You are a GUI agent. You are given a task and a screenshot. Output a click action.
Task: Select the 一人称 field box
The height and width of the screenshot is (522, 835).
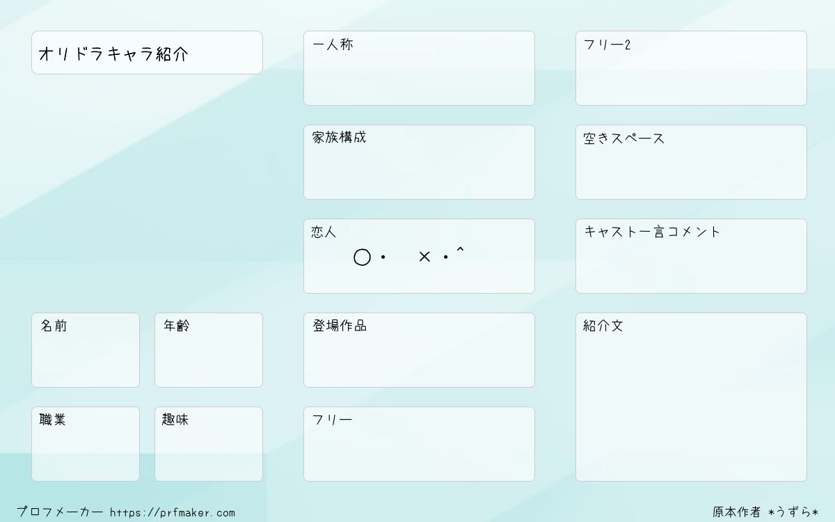[419, 68]
